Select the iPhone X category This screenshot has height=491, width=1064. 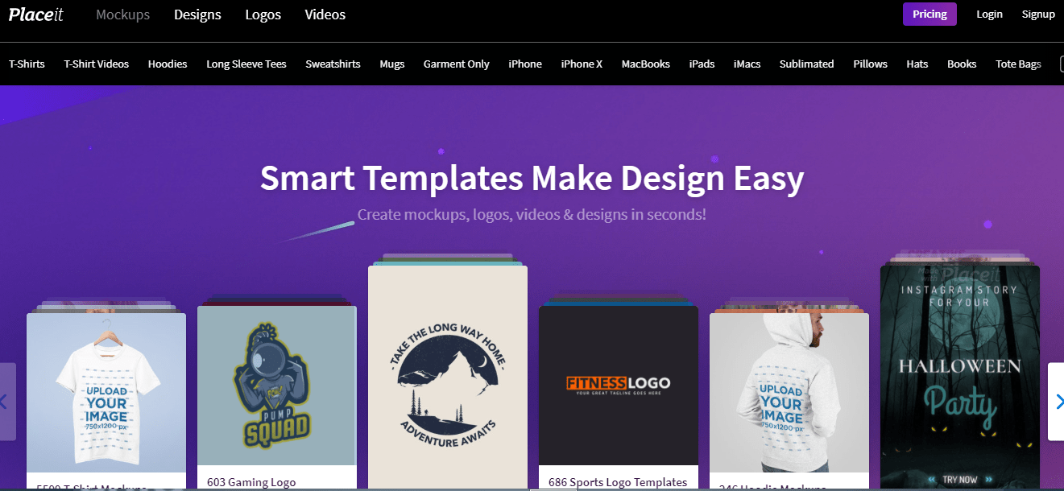pos(582,64)
